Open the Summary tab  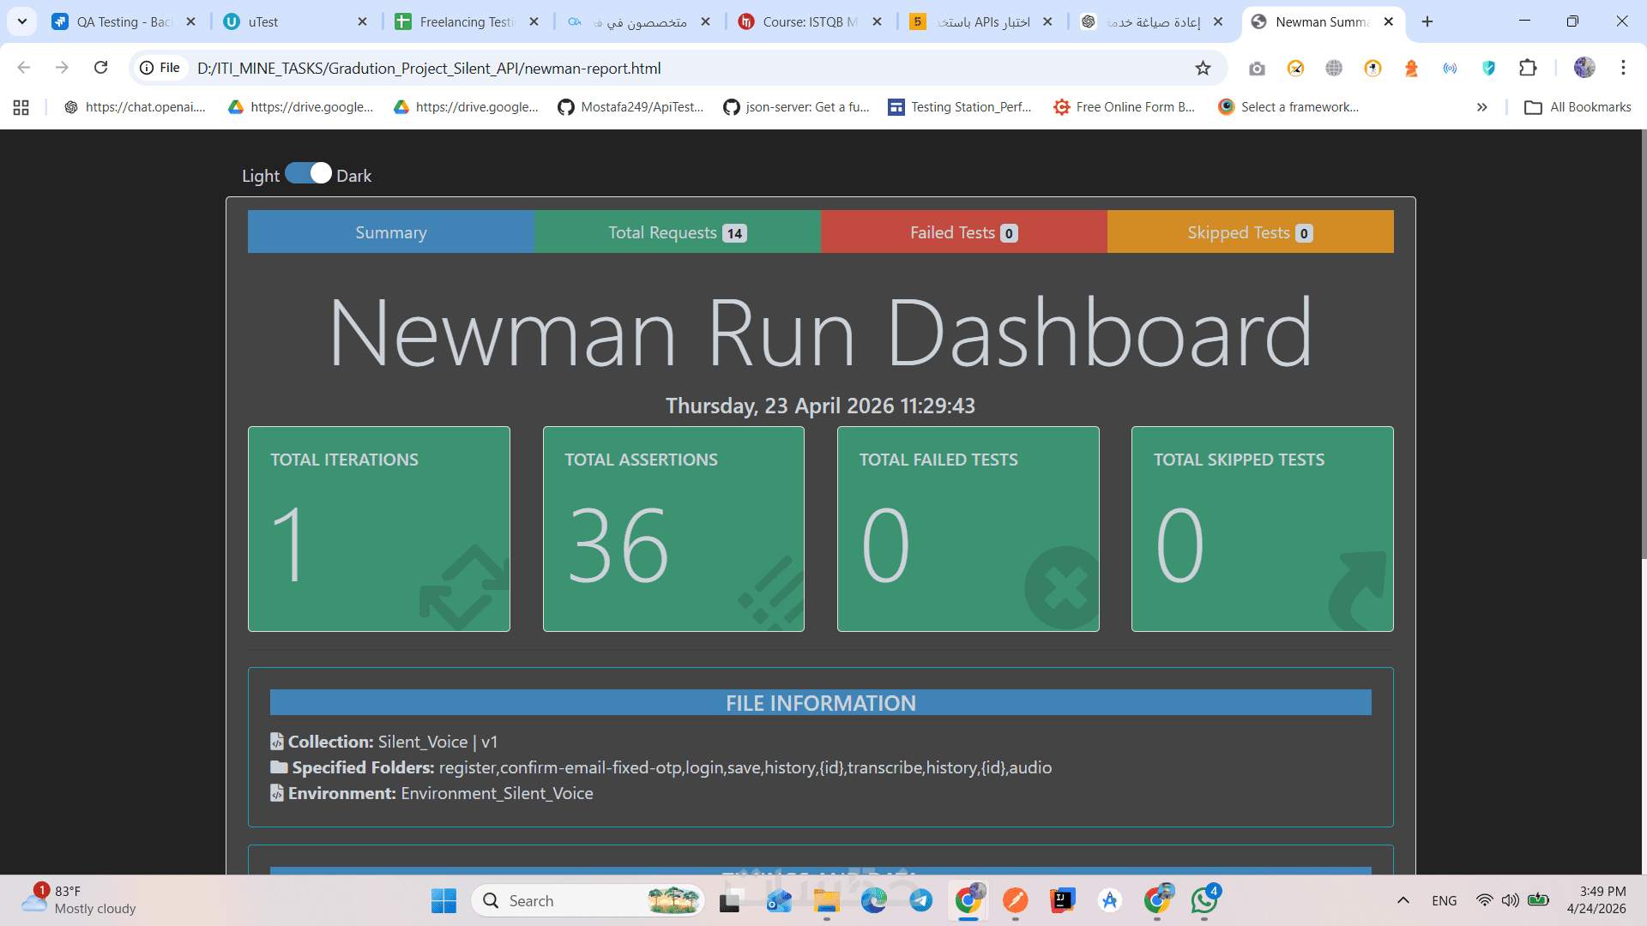391,232
